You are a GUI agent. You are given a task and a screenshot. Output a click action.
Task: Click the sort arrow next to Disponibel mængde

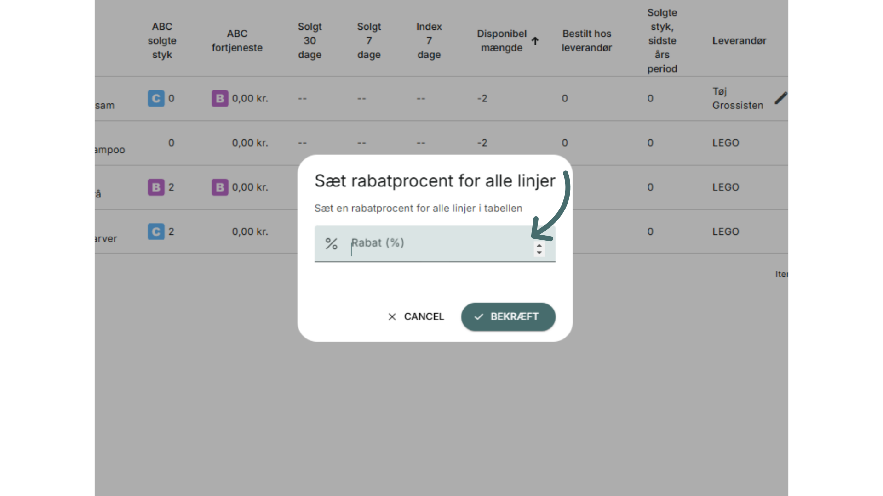pos(535,41)
